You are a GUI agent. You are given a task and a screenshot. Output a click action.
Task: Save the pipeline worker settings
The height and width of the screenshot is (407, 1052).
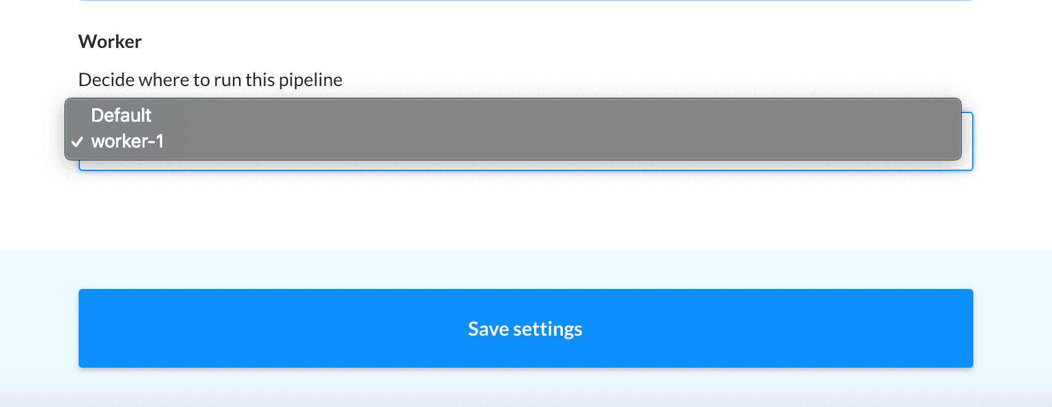click(x=525, y=328)
